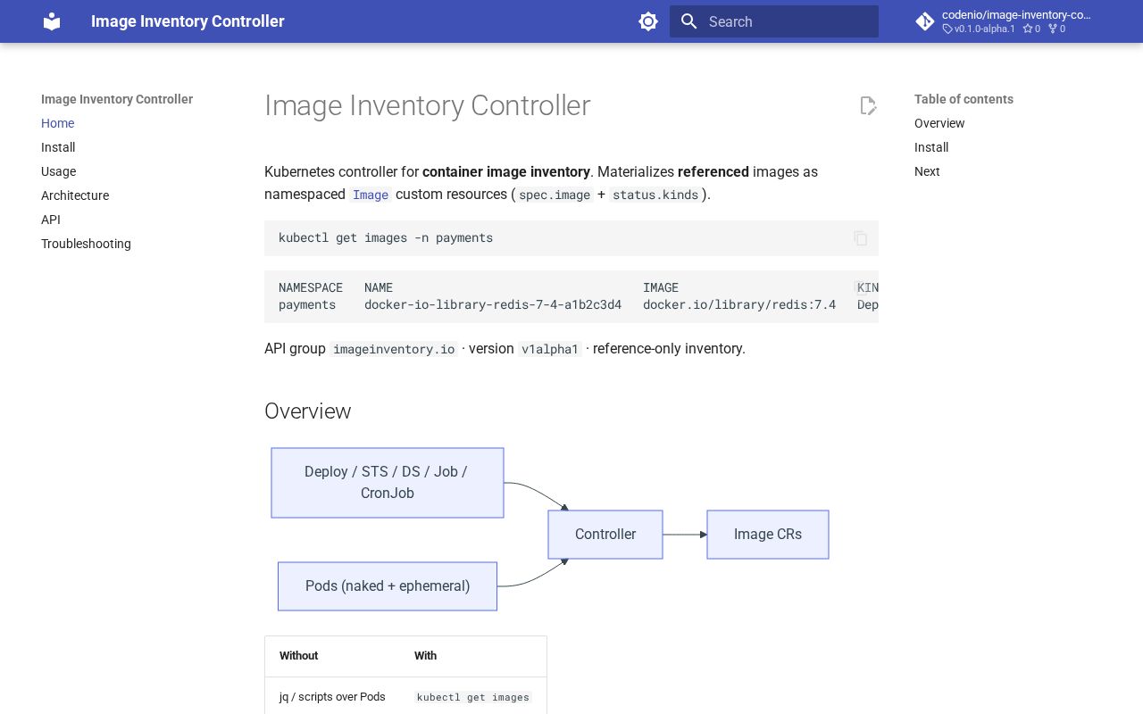Image resolution: width=1143 pixels, height=714 pixels.
Task: Click the Pods (naked + ephemeral) node
Action: pos(388,586)
